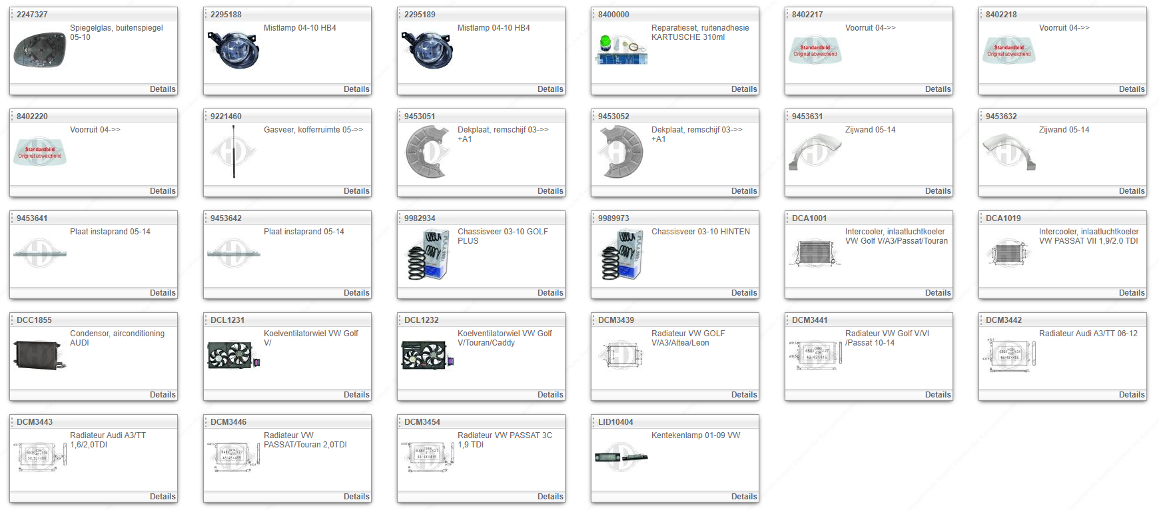Click the Gasveer kofferruimte product title
Image resolution: width=1159 pixels, height=510 pixels.
pyautogui.click(x=313, y=130)
